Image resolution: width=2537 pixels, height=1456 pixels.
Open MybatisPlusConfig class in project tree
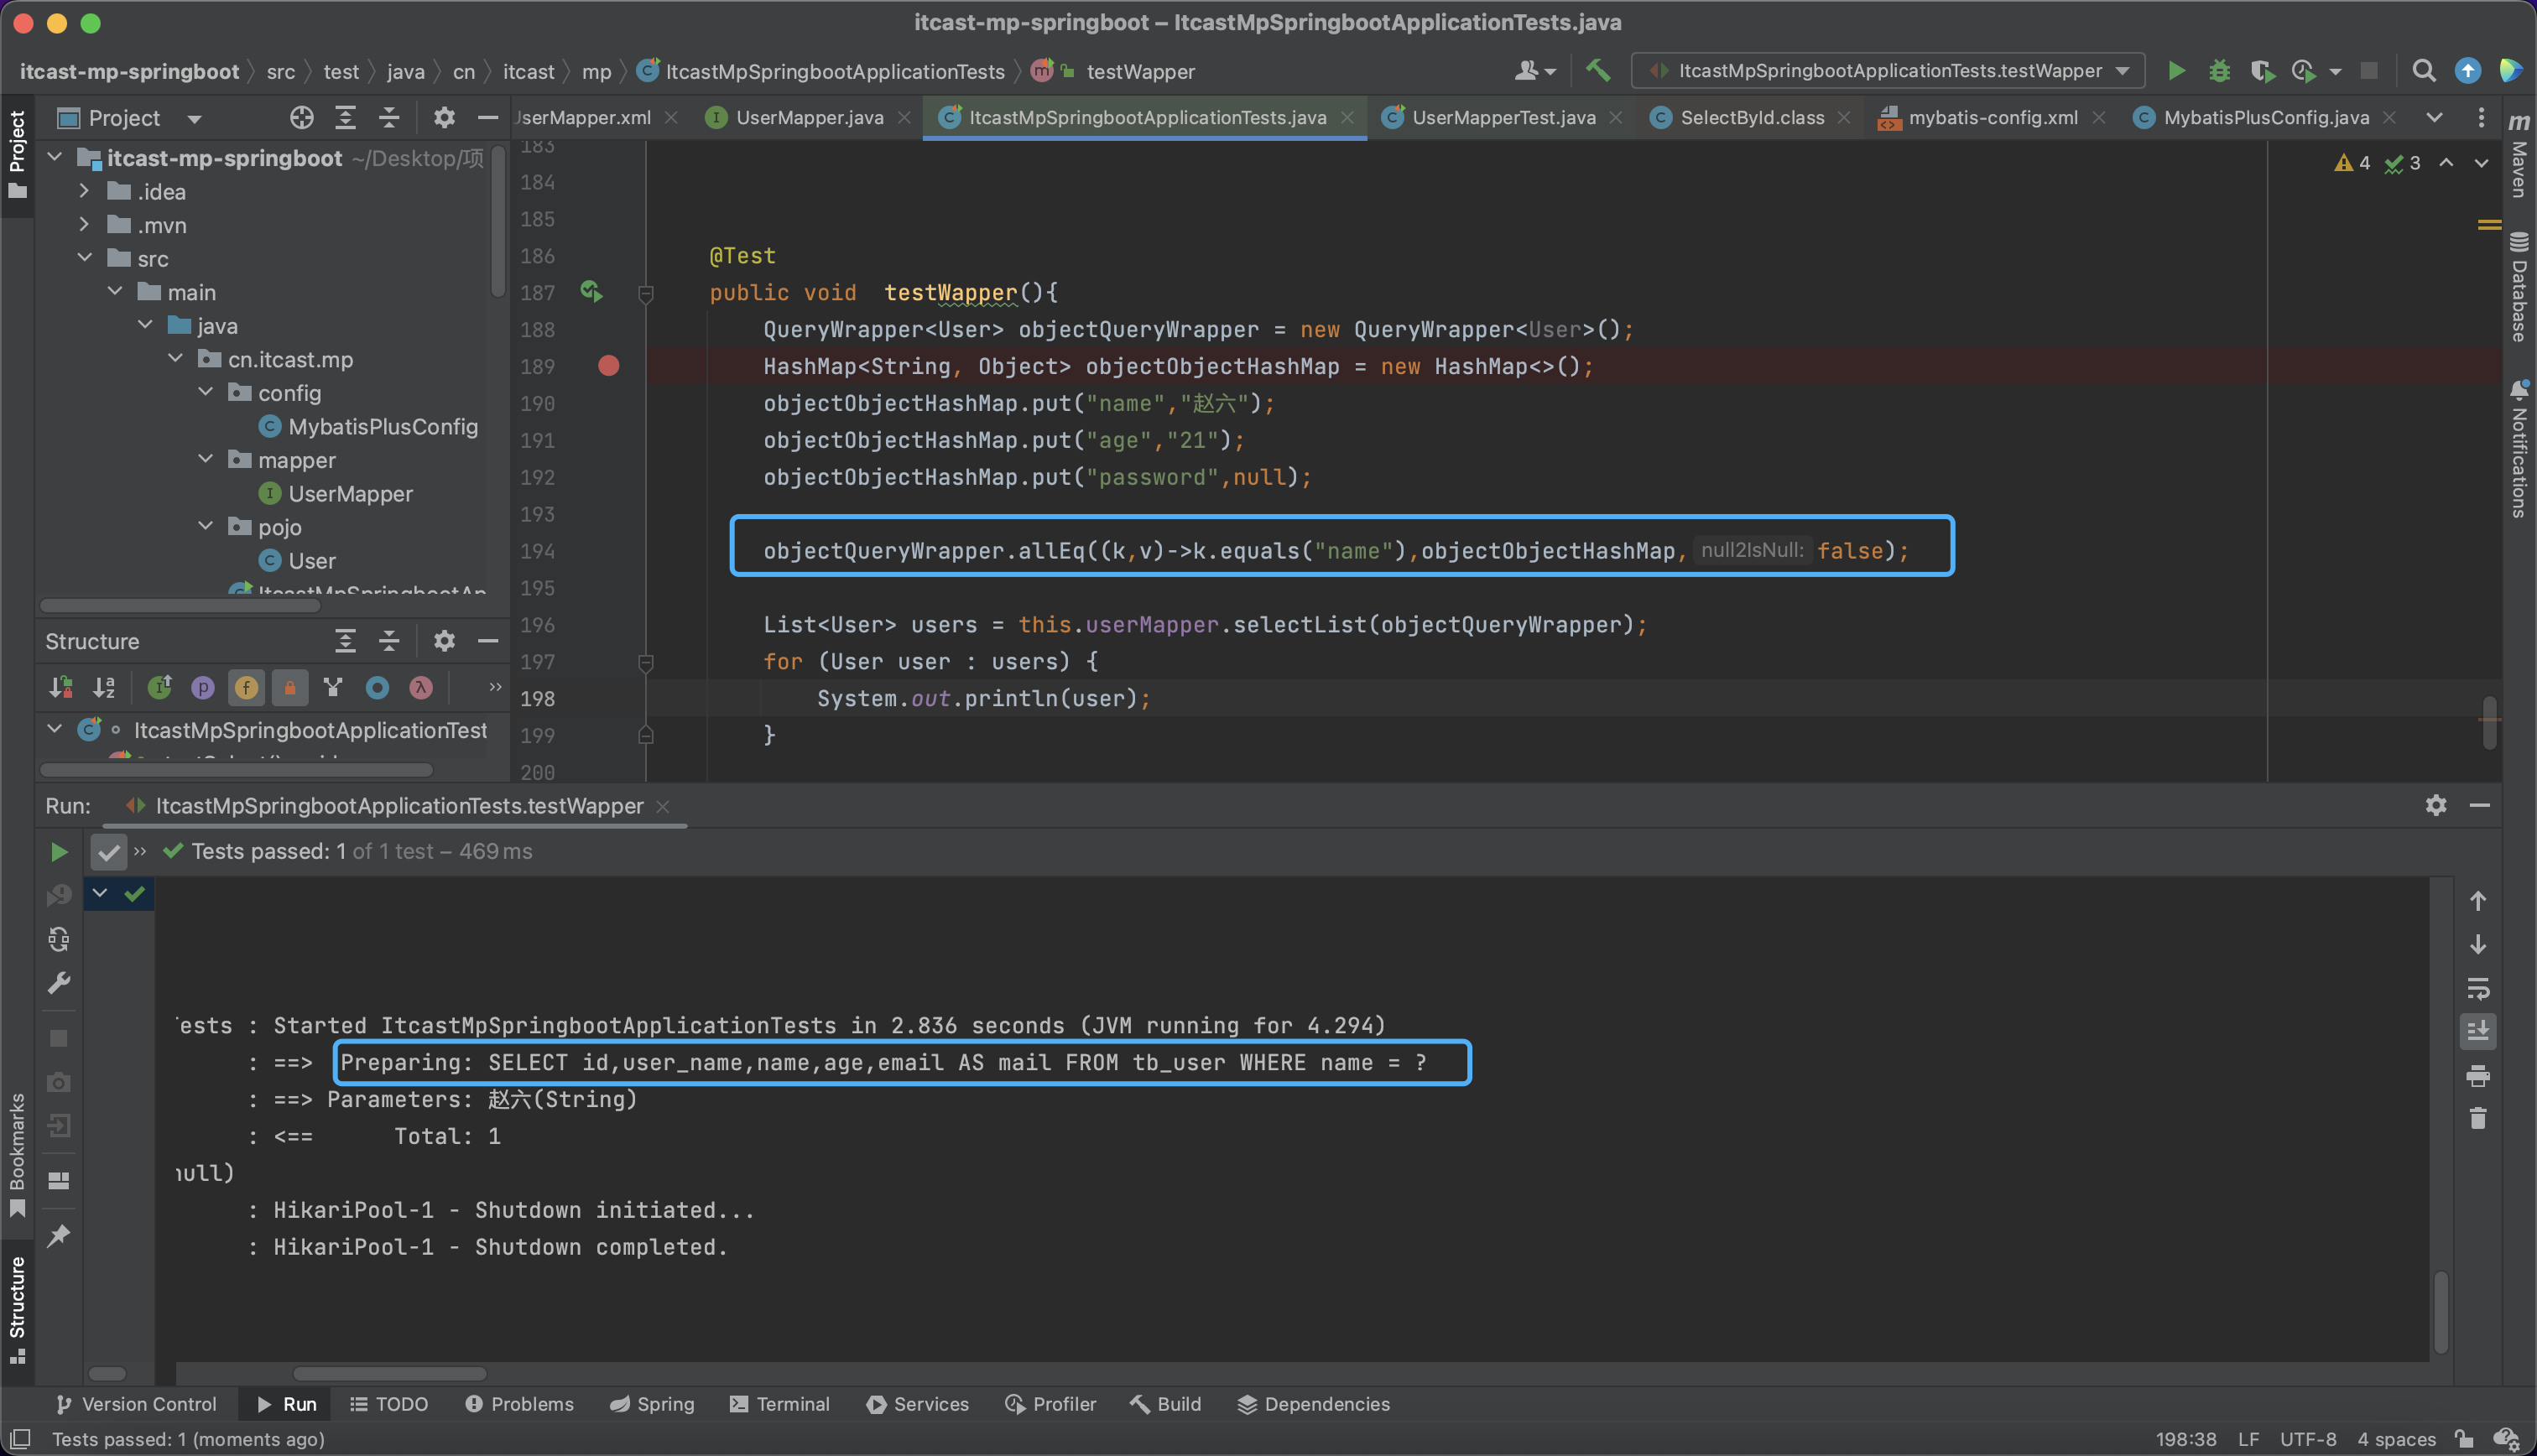pyautogui.click(x=382, y=426)
